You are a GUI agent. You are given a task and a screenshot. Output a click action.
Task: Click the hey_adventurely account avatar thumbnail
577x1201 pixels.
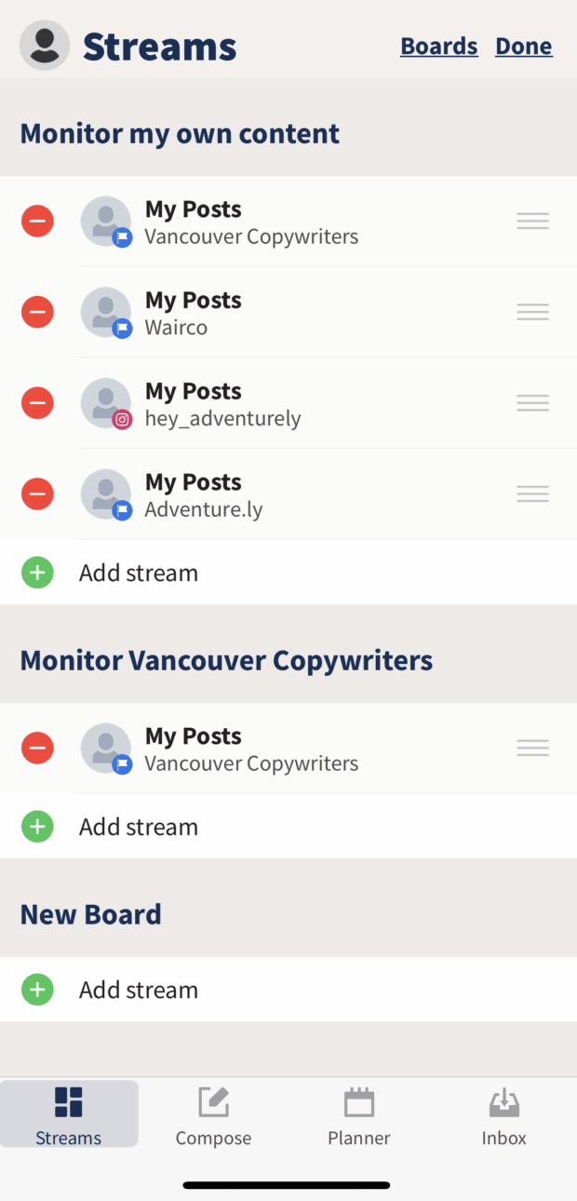(105, 403)
